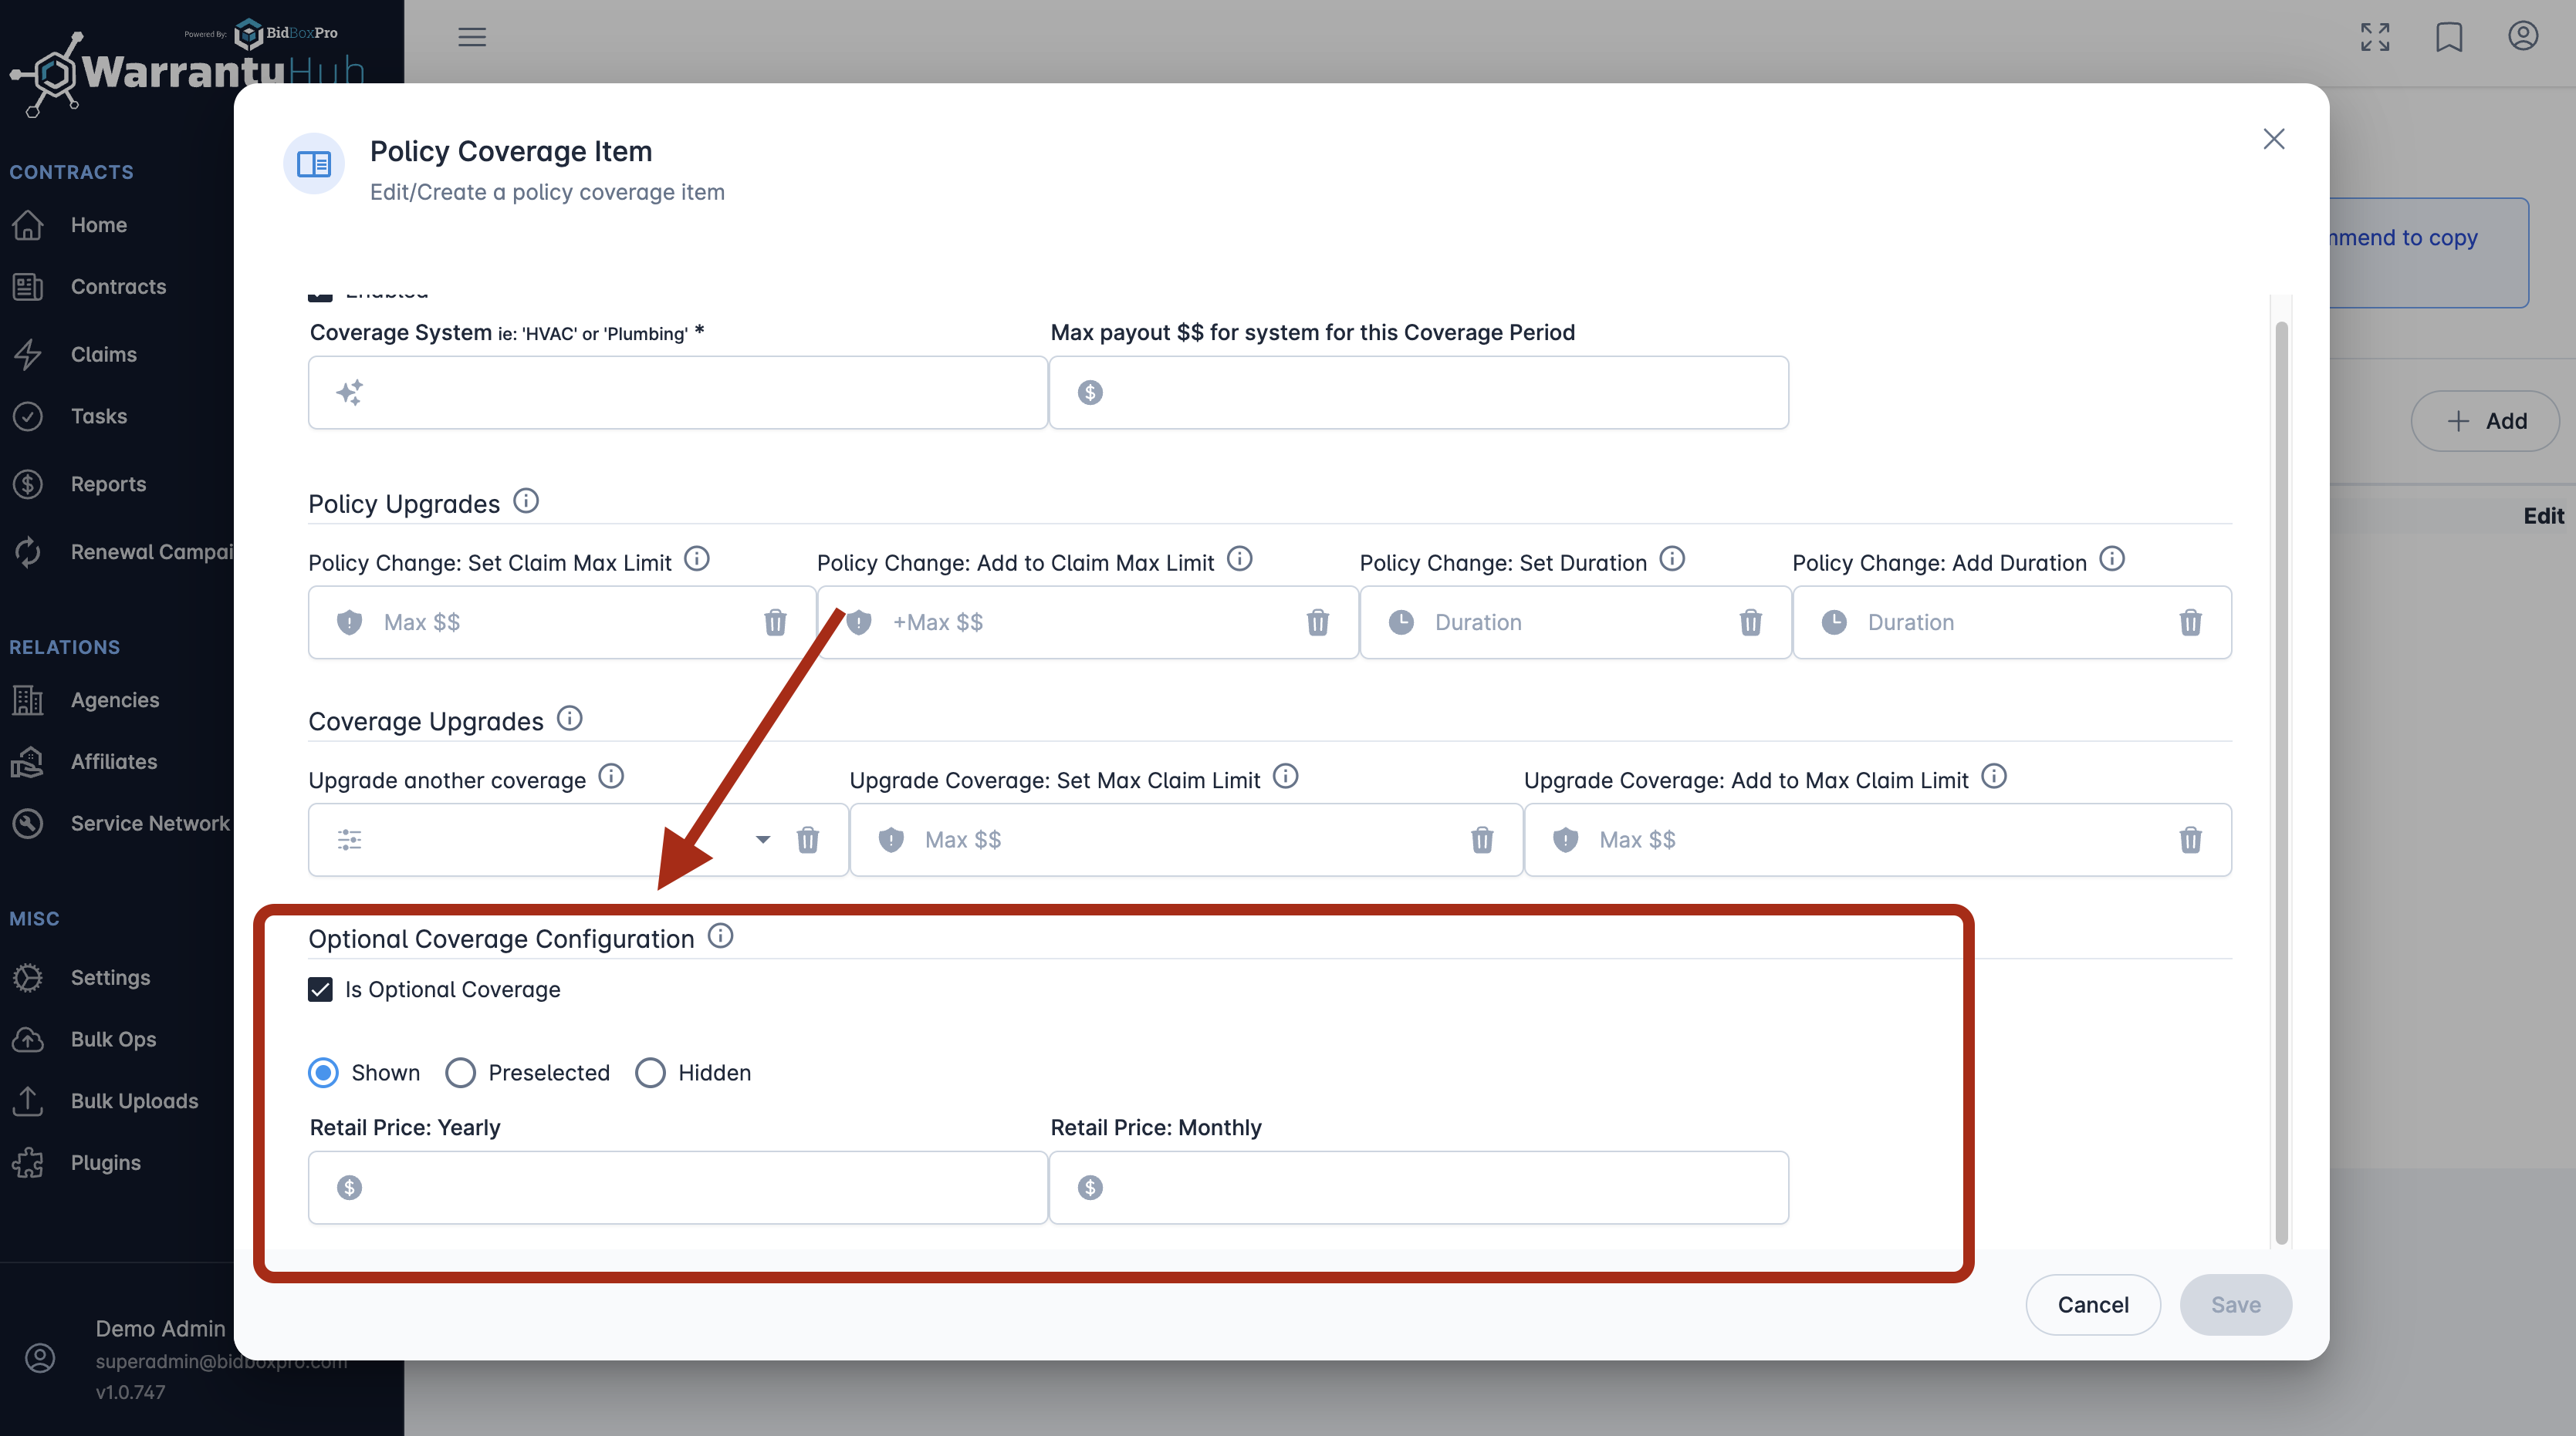Uncheck the Is Optional Coverage checkbox
The height and width of the screenshot is (1436, 2576).
pos(320,989)
